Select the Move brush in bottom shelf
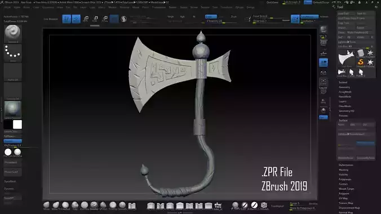Viewport: 381px width, 214px height. [x=46, y=206]
